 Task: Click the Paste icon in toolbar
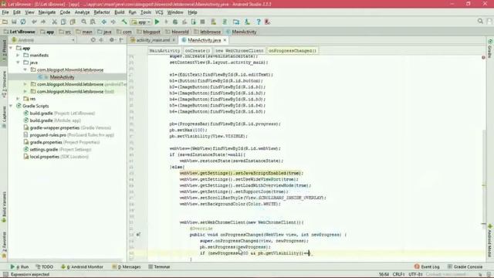click(x=73, y=22)
